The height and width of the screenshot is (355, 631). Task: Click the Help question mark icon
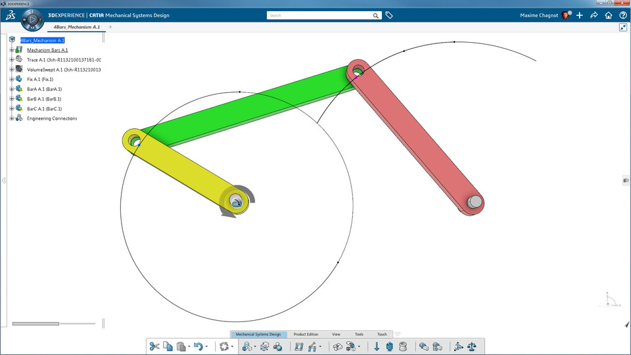(623, 15)
